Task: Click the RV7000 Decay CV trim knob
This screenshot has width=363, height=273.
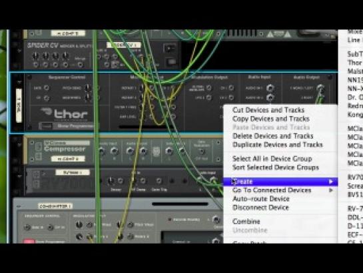Action: [111, 181]
